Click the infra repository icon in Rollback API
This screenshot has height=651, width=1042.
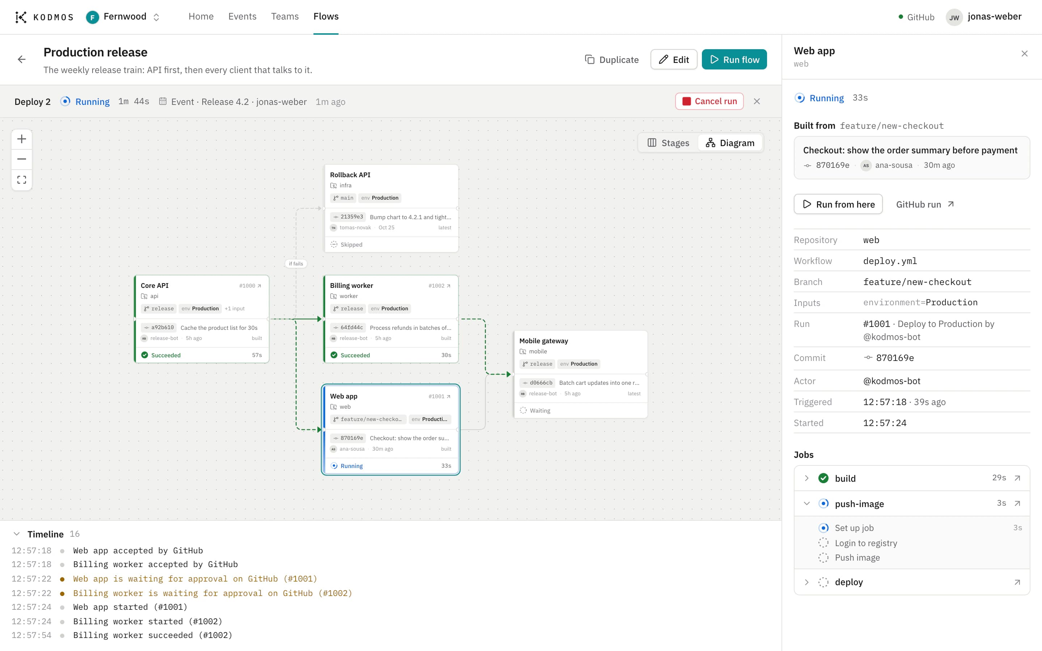(x=334, y=186)
